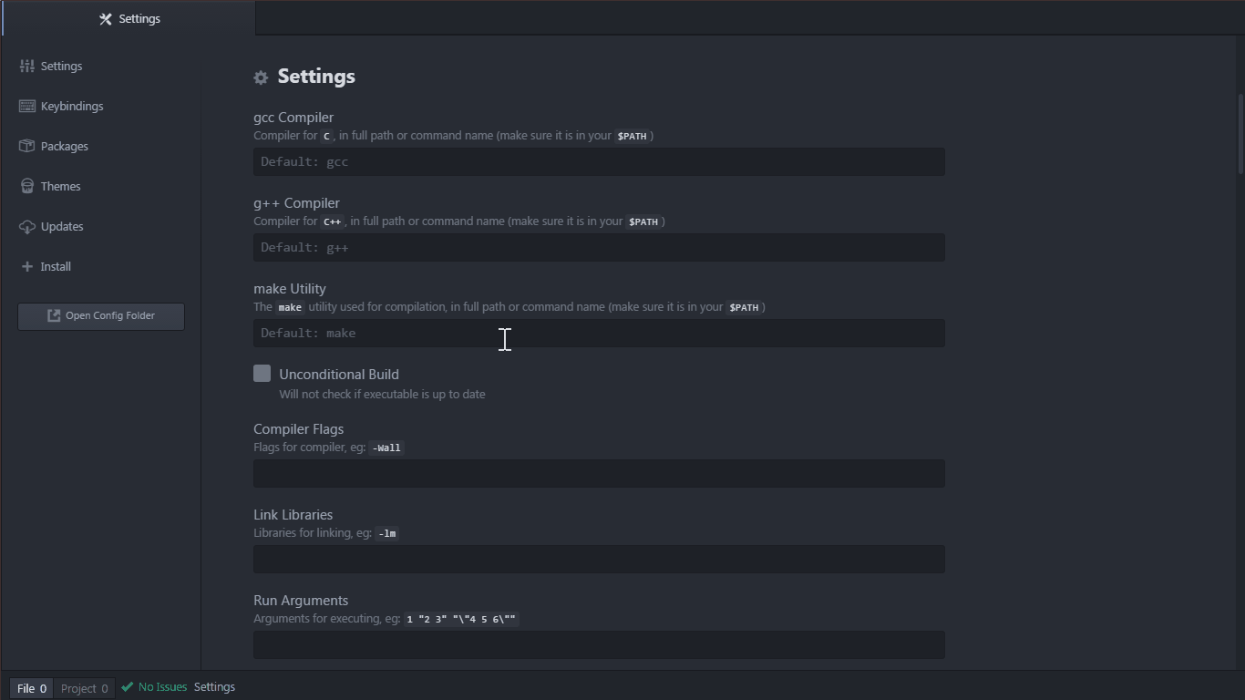Click the green No Issues checkmark icon
Viewport: 1245px width, 700px height.
(128, 687)
